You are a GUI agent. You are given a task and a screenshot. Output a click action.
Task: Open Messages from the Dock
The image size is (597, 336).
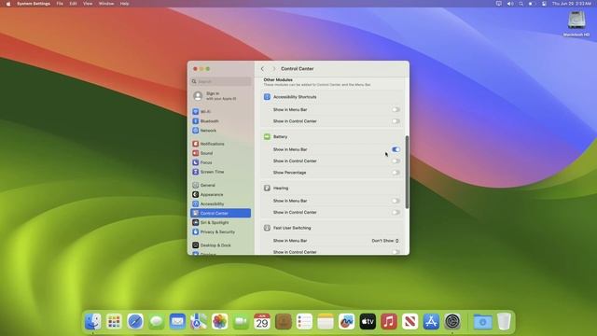(x=156, y=321)
